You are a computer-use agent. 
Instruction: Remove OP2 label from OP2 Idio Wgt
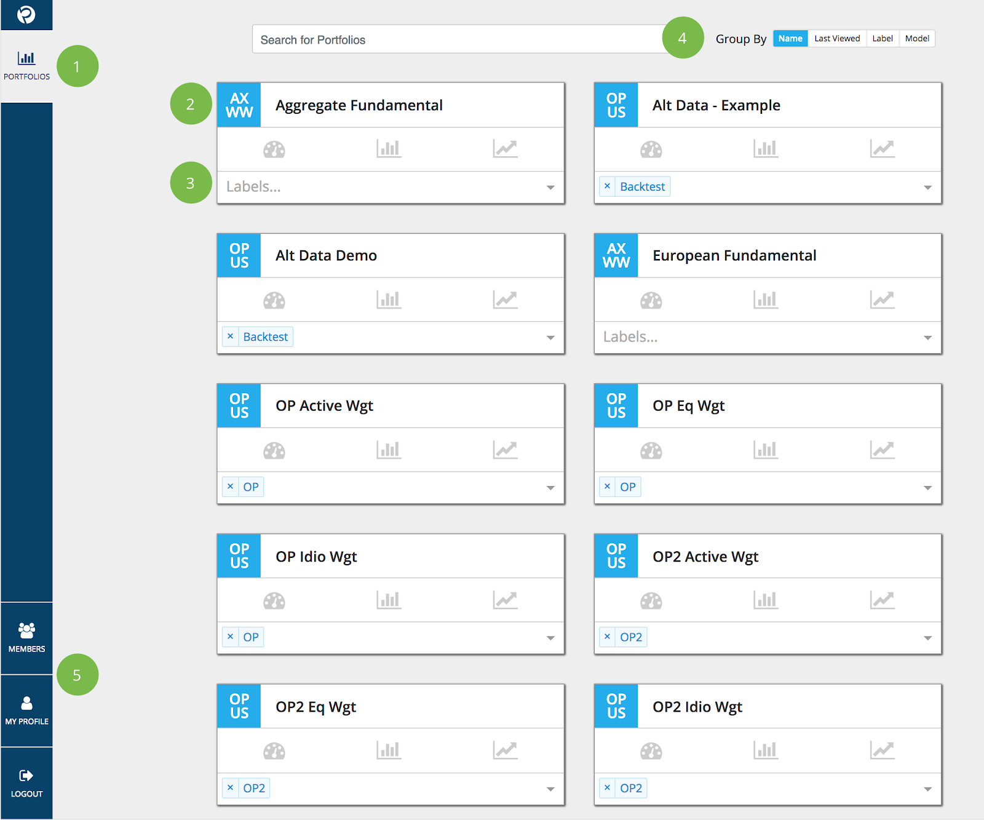(607, 787)
